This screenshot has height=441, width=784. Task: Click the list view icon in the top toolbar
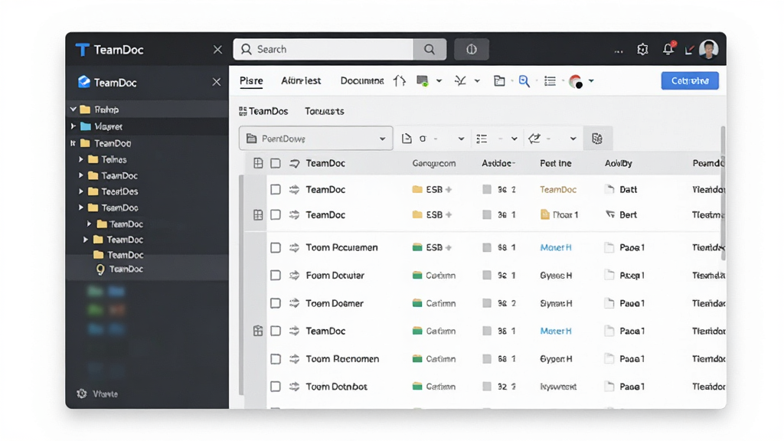coord(550,81)
